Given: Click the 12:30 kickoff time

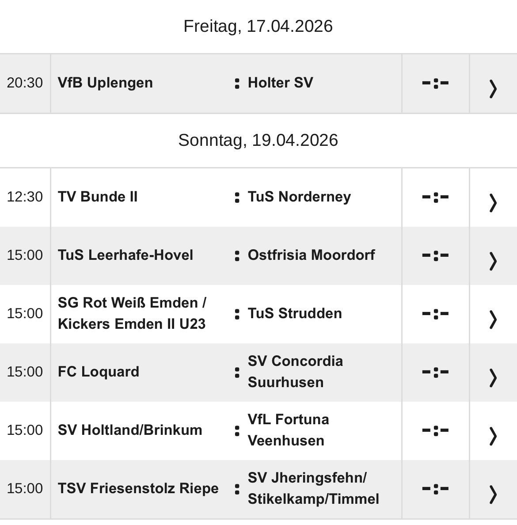Looking at the screenshot, I should (25, 197).
